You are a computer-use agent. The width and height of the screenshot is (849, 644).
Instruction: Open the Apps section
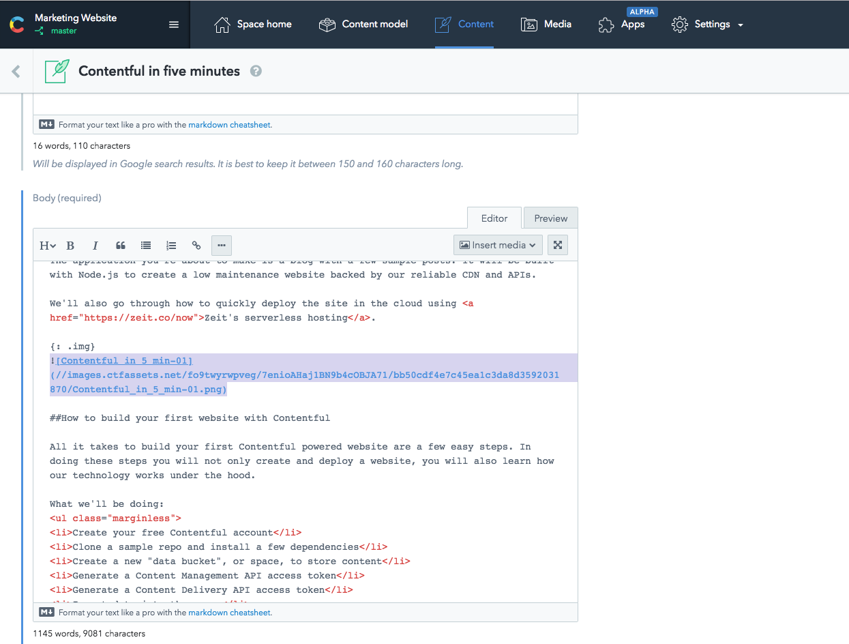(x=621, y=25)
